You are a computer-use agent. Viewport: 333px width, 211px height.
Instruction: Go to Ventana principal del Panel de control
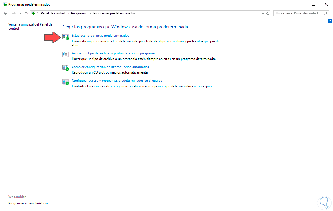(30, 26)
